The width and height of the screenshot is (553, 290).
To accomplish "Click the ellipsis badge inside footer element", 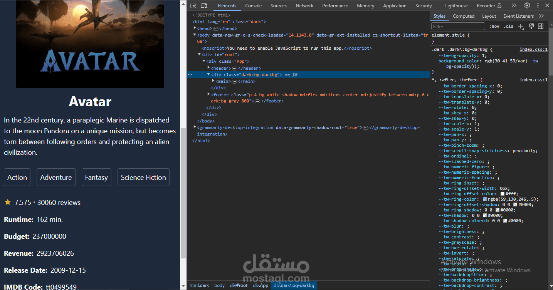I will 257,101.
